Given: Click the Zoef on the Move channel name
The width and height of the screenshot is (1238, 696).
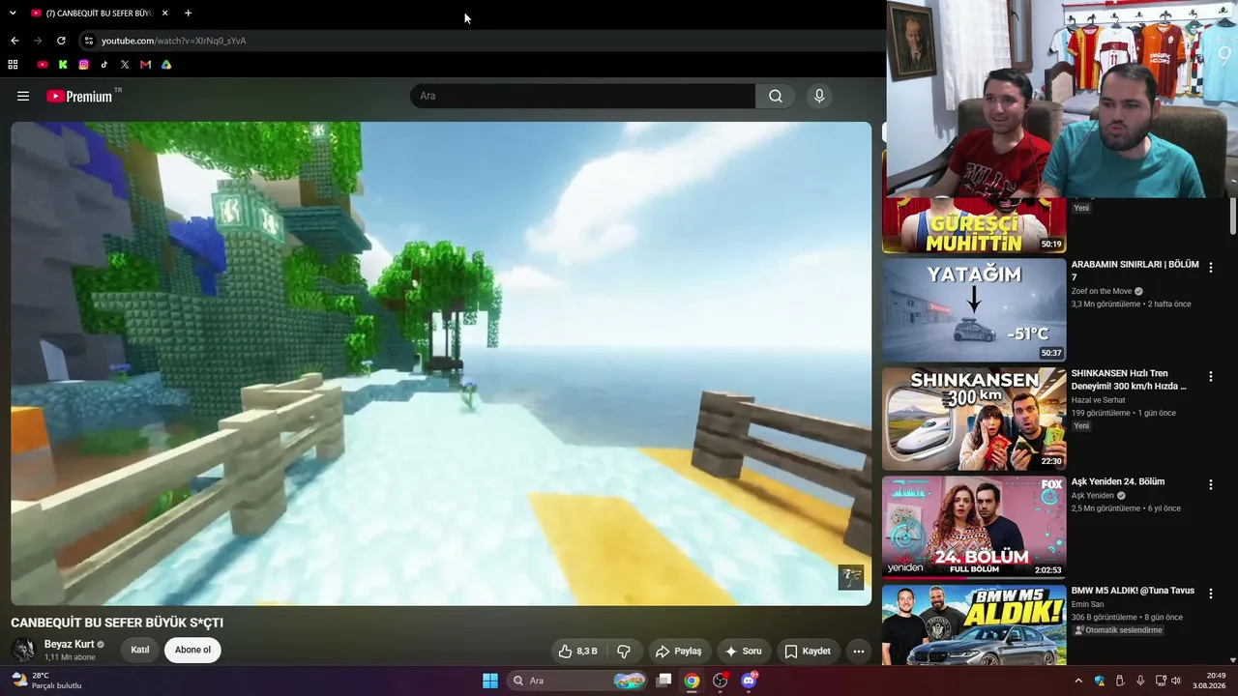Looking at the screenshot, I should tap(1102, 291).
